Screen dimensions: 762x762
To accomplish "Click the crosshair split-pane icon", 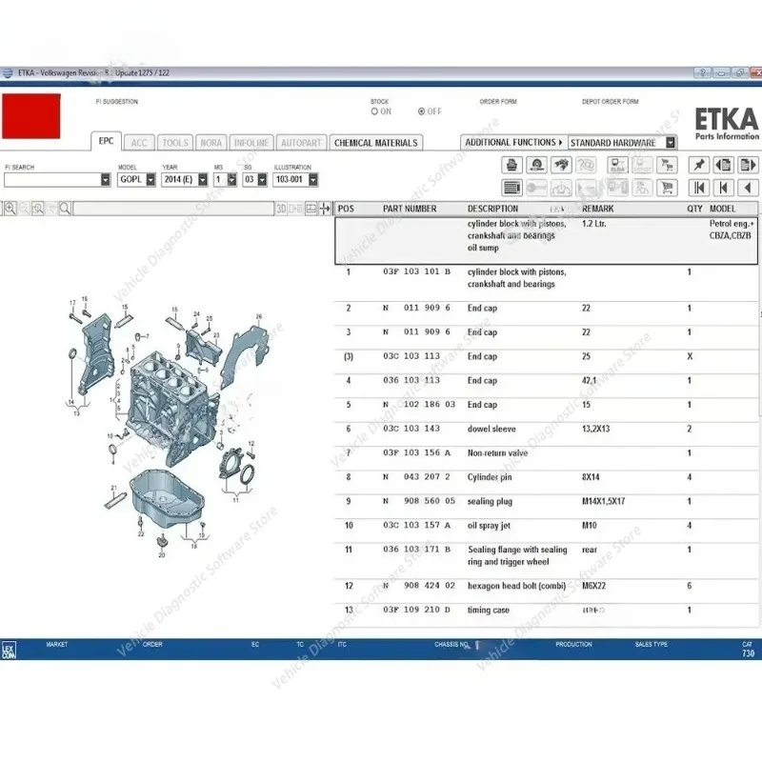I will tap(325, 209).
